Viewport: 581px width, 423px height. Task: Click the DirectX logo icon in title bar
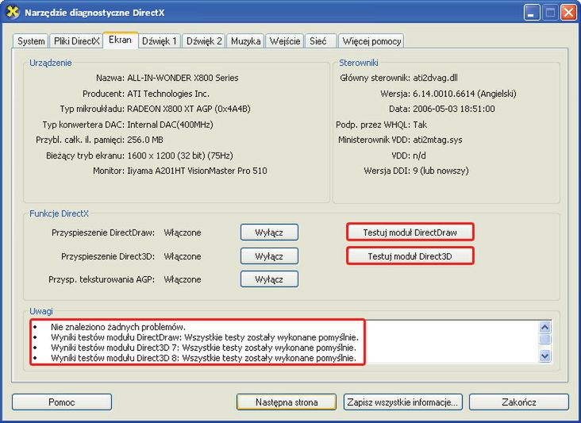tap(12, 12)
